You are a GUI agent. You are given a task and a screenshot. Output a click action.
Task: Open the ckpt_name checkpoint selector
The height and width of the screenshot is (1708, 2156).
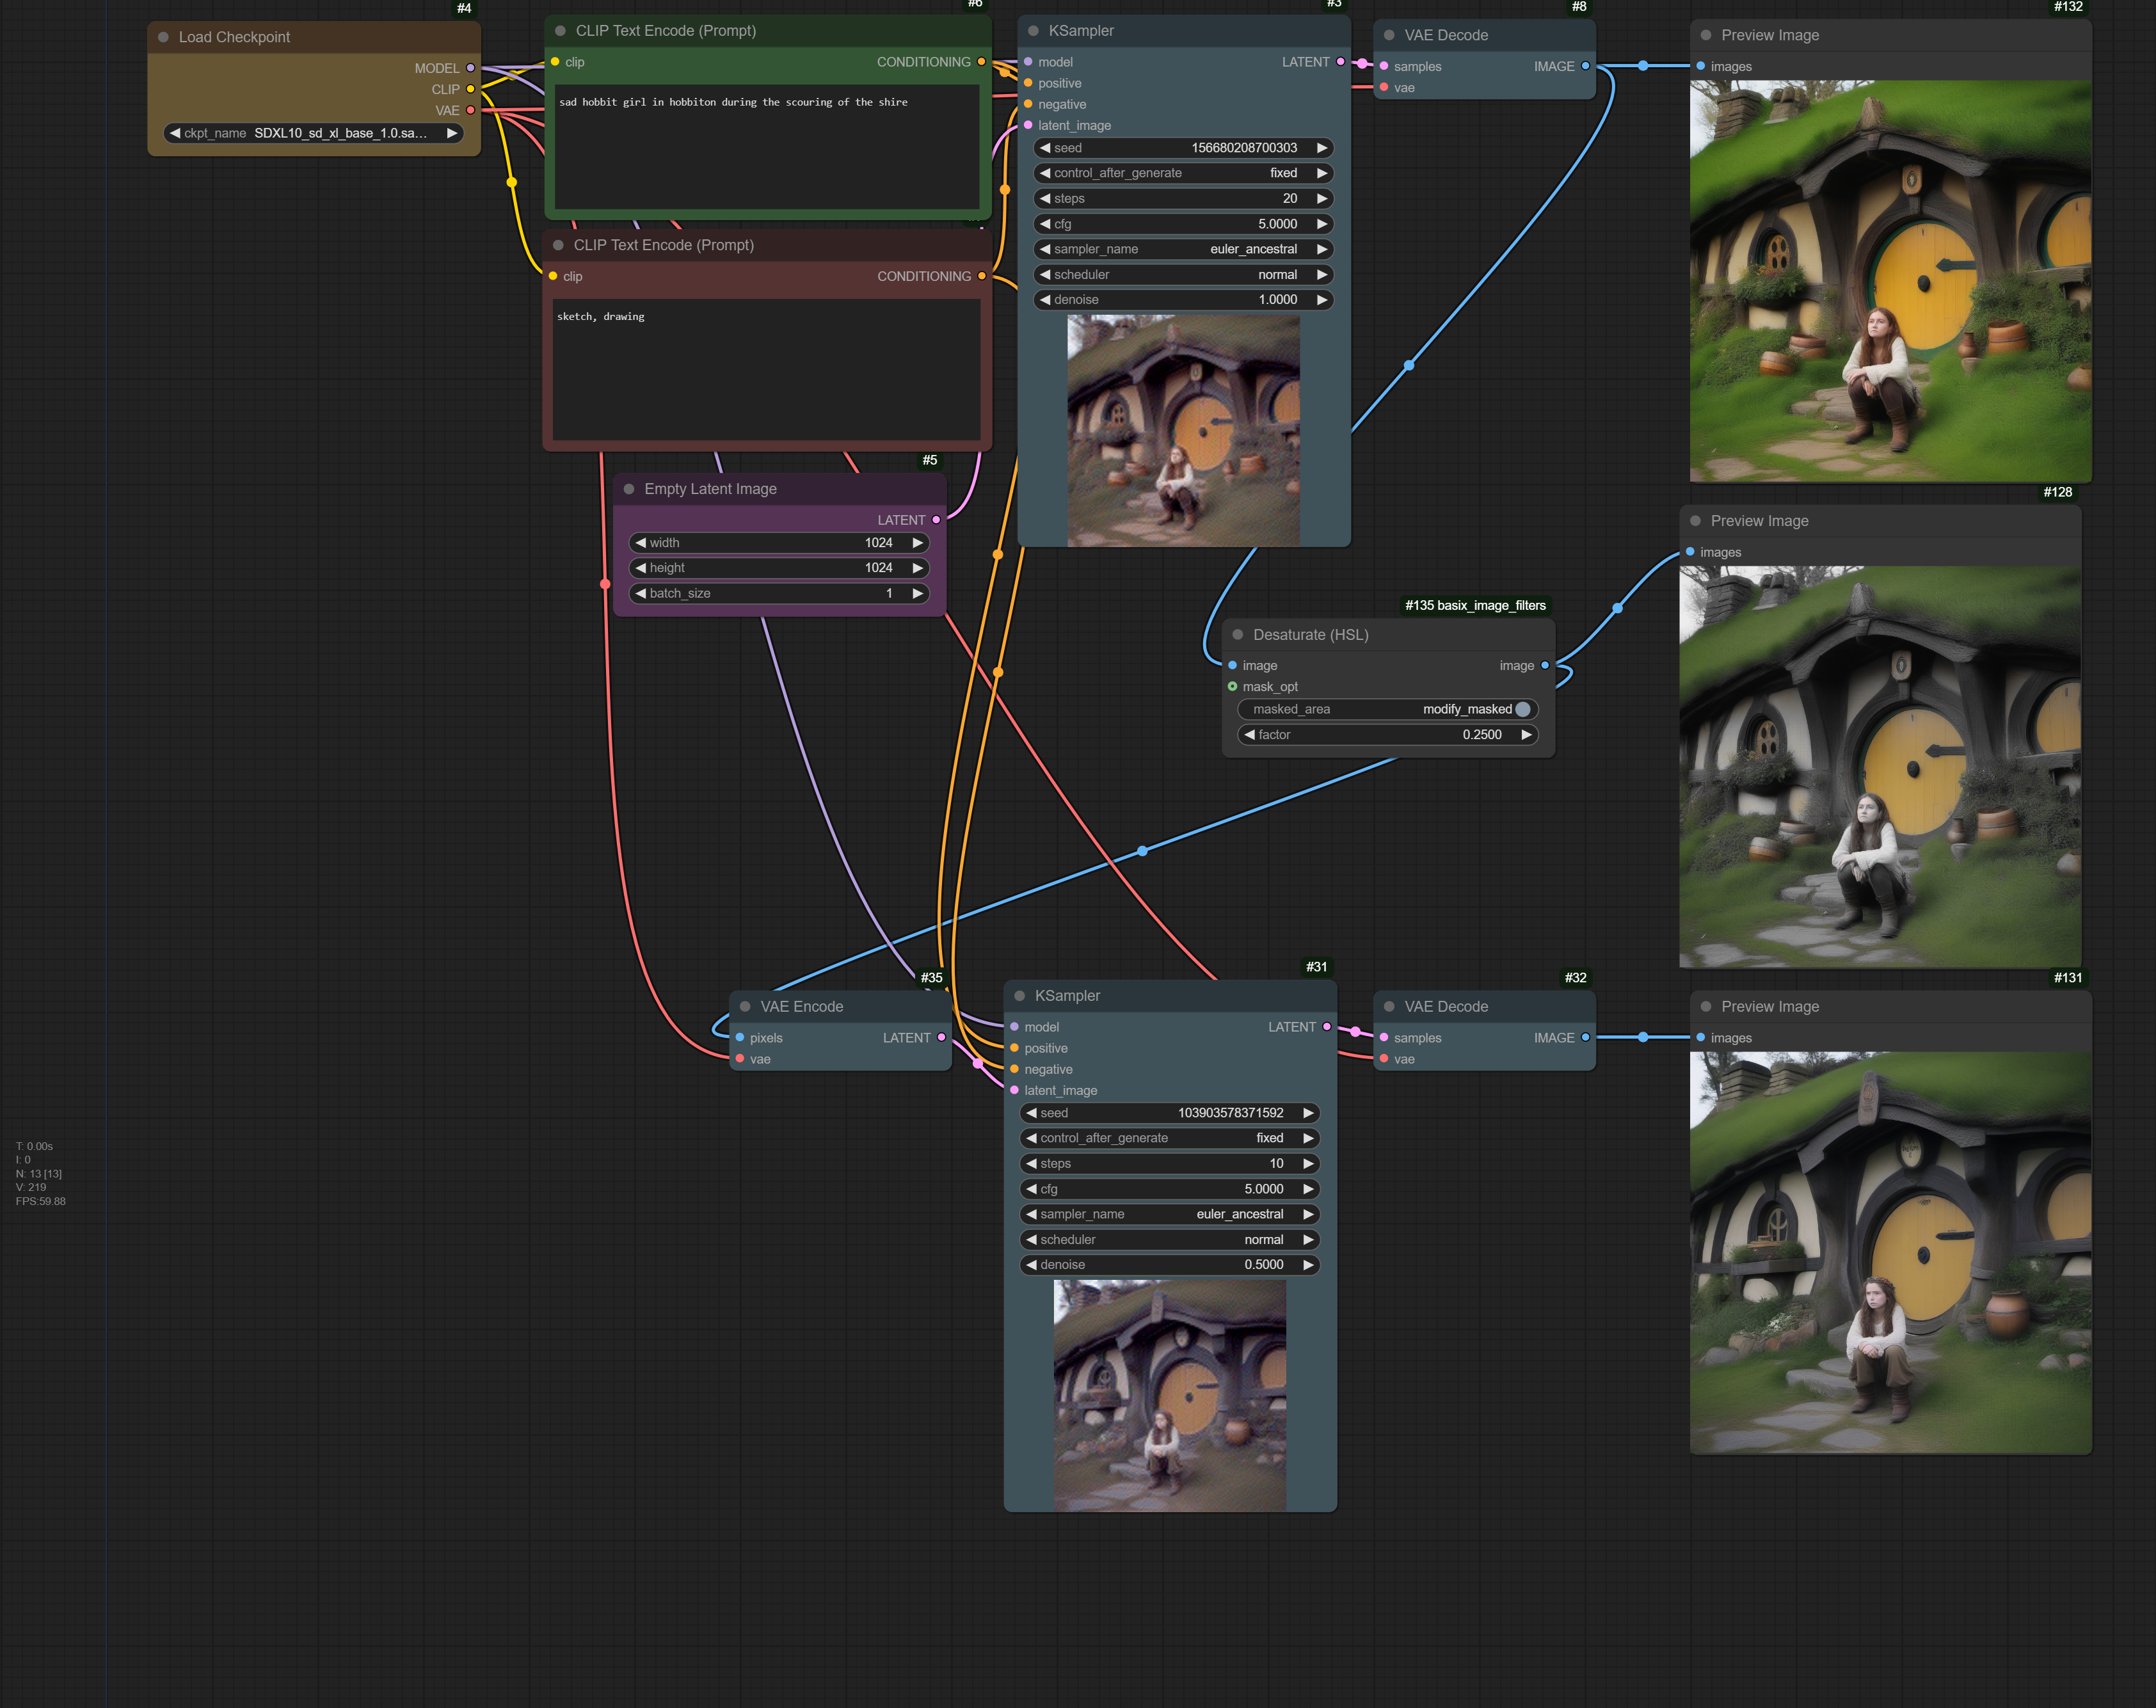[313, 133]
